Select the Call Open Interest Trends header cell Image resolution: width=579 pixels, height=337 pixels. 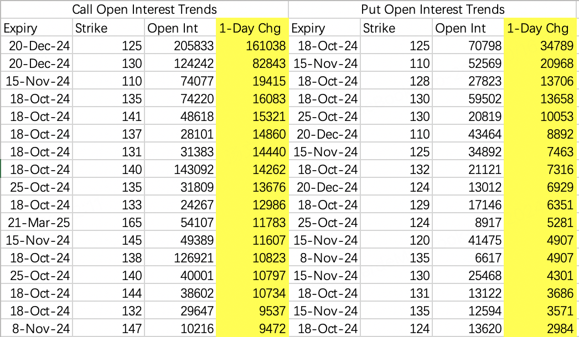[x=144, y=9]
